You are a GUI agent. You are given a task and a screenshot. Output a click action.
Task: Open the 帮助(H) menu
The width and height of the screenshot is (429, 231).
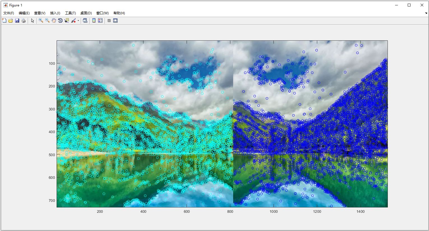119,13
